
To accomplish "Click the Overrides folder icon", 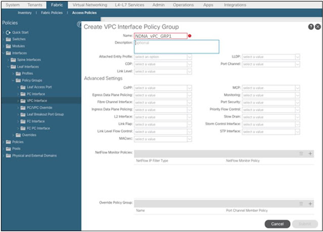I will tap(18, 135).
